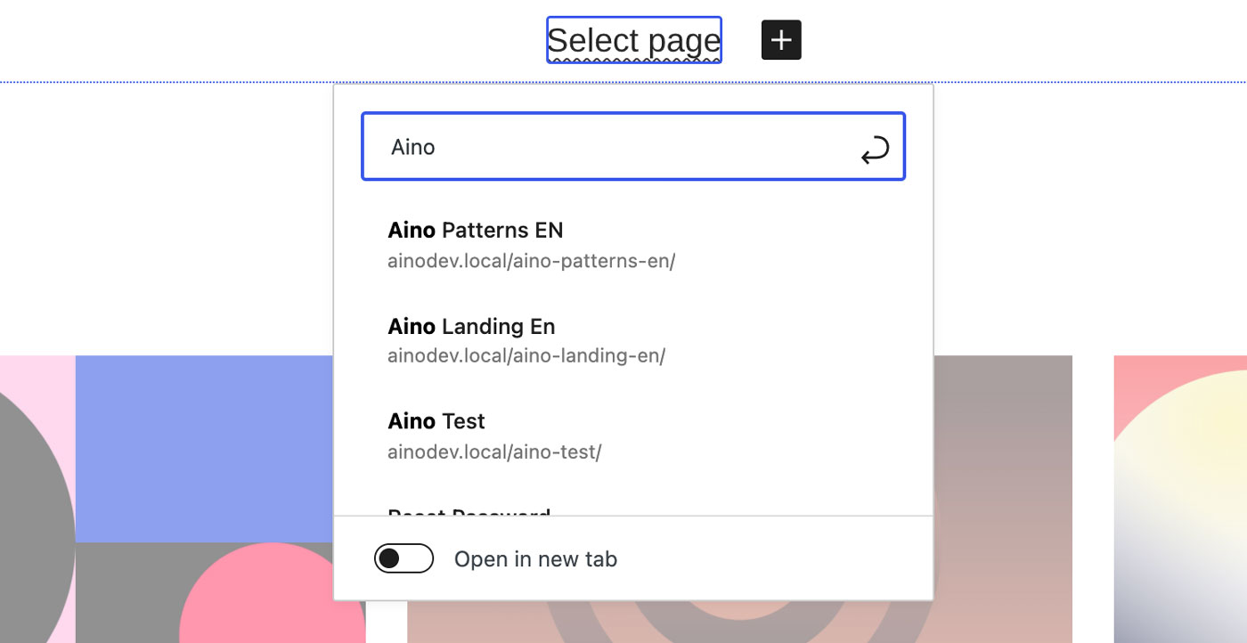Select the partially visible Reset Password result
This screenshot has height=643, width=1247.
(469, 511)
